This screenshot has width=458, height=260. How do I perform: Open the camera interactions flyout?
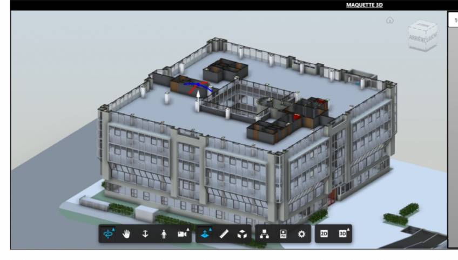[182, 234]
